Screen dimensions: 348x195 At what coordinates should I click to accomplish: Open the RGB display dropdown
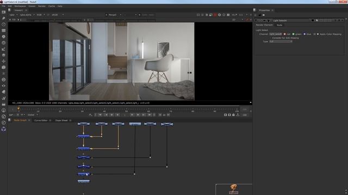point(41,15)
